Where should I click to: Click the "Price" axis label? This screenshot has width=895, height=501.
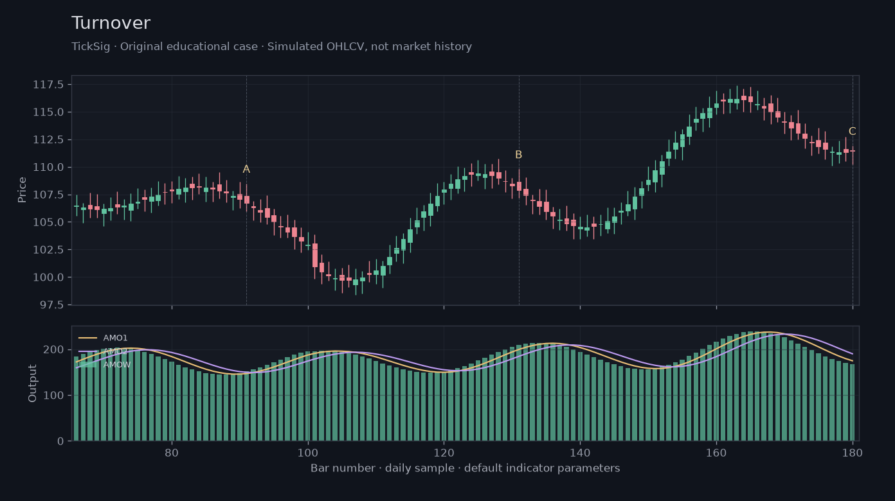coord(23,190)
